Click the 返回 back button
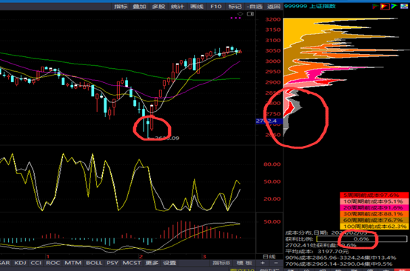 274,7
